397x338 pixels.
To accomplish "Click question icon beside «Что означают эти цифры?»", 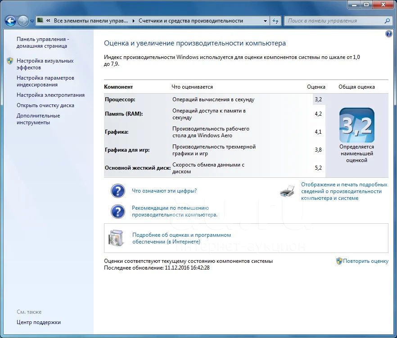I will click(118, 191).
